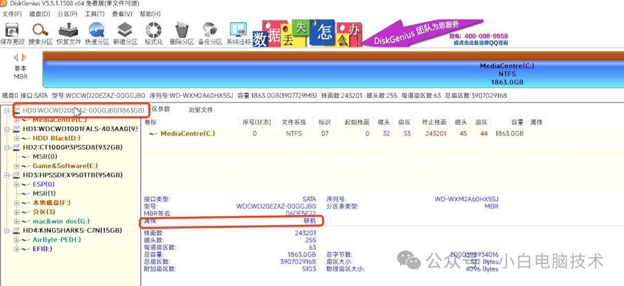Collapse the HD0 disk tree node
This screenshot has height=286, width=624.
(x=7, y=111)
